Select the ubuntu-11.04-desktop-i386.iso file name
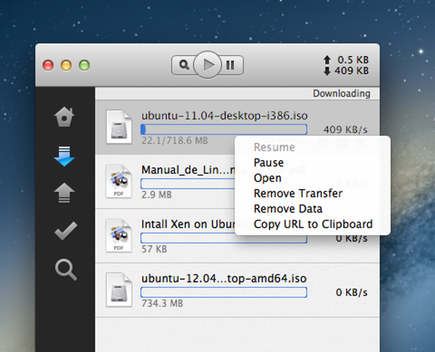 (x=224, y=115)
